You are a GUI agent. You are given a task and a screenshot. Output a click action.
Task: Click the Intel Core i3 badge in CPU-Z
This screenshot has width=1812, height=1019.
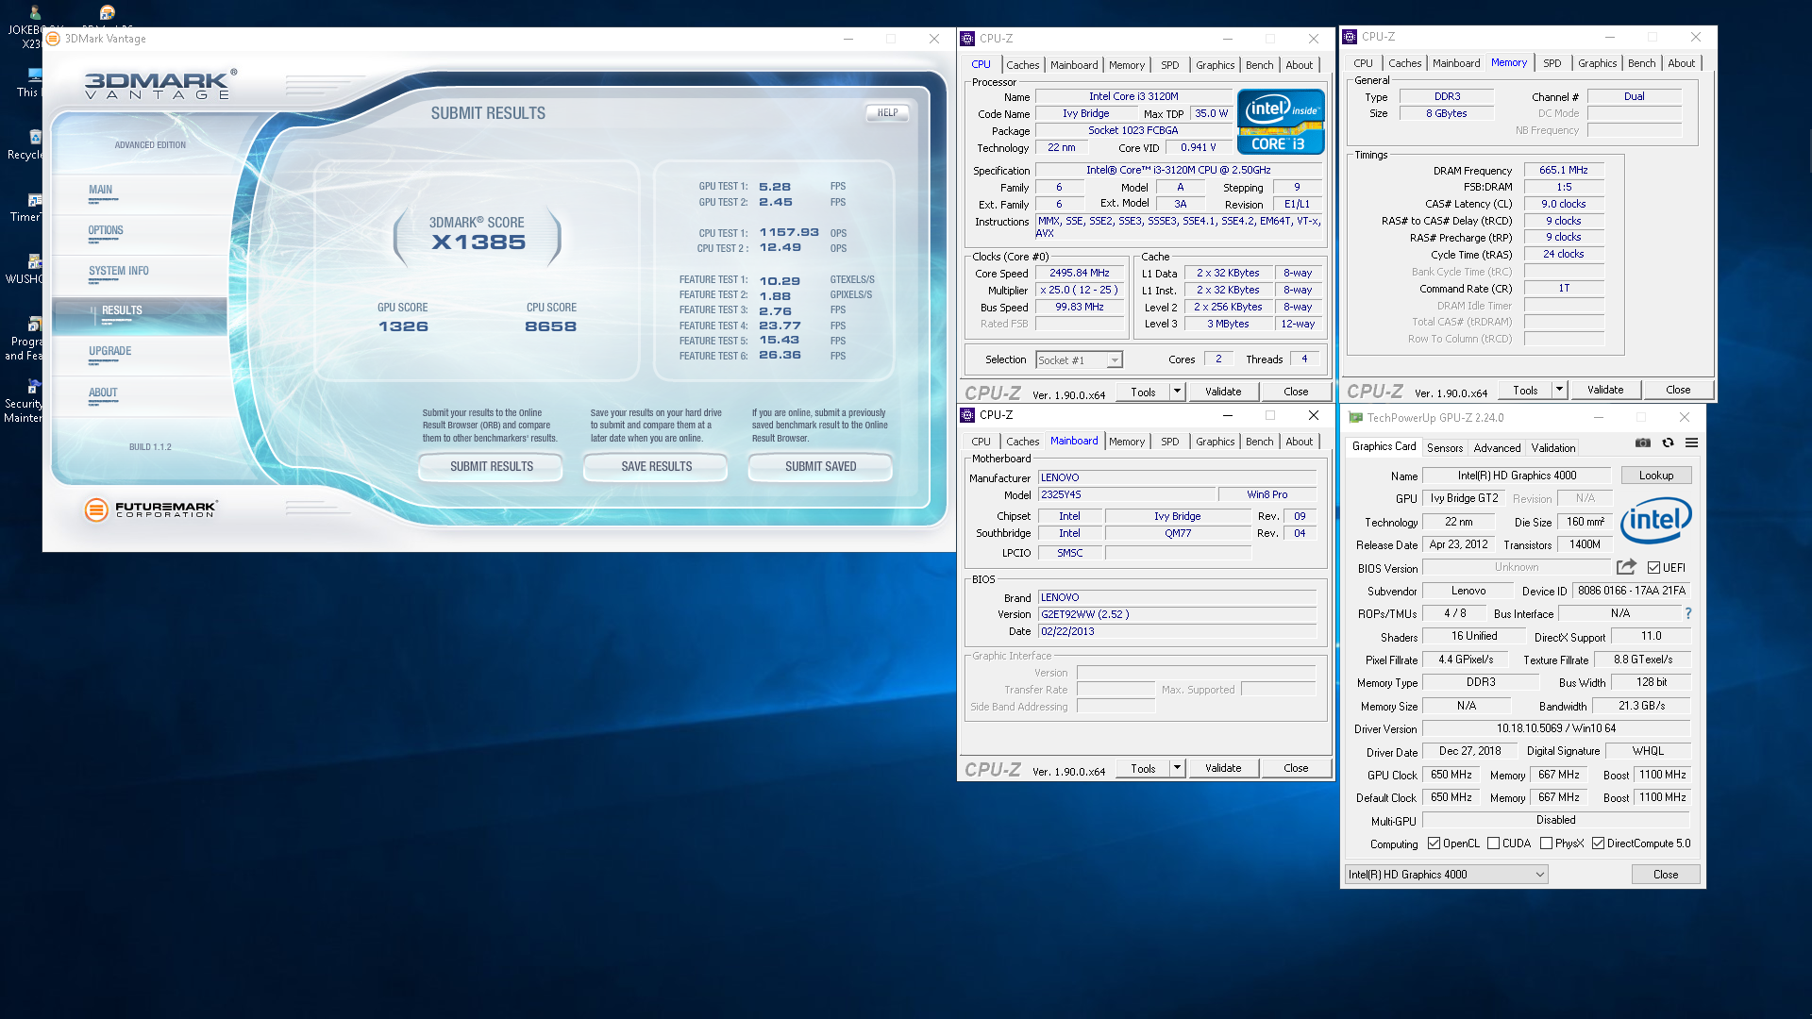(1281, 122)
